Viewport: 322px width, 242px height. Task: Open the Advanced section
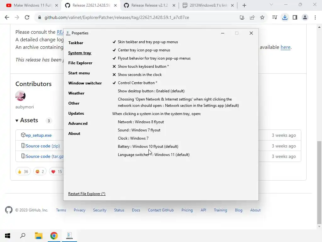(x=78, y=124)
